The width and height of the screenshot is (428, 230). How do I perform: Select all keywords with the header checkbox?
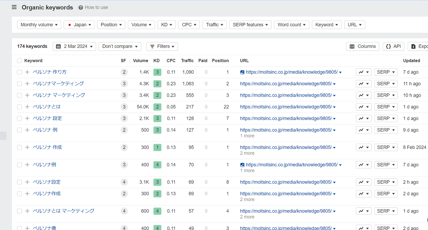pos(19,61)
